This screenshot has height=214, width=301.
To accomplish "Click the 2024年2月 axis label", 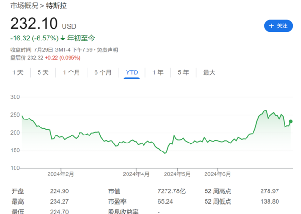I will coord(61,174).
